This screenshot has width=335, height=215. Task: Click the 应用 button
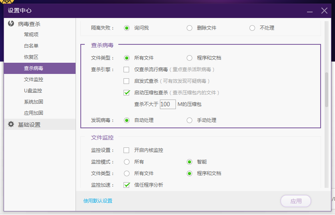click(296, 201)
